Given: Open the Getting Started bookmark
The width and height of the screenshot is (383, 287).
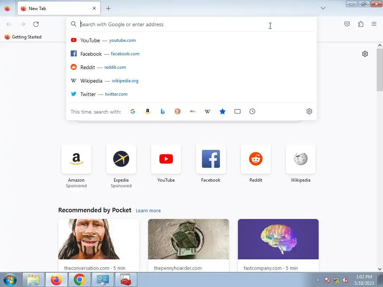Looking at the screenshot, I should (x=23, y=37).
